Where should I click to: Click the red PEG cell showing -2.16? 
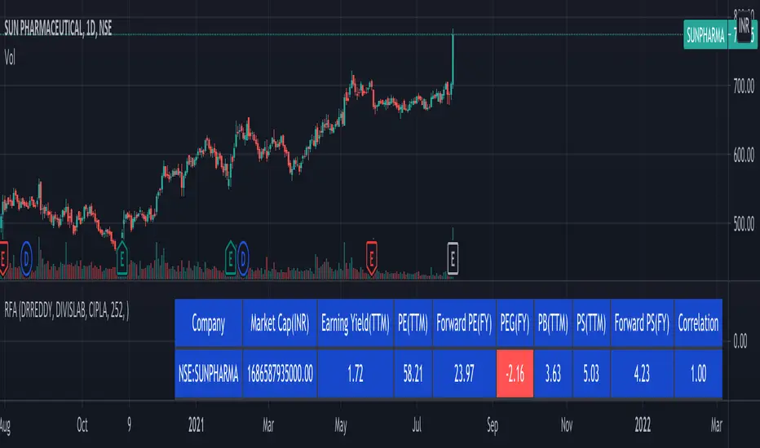(515, 373)
